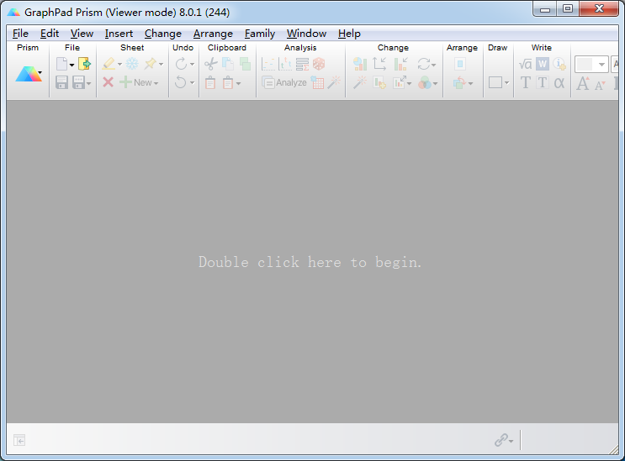Click the resize graph icon in Change

[x=400, y=82]
